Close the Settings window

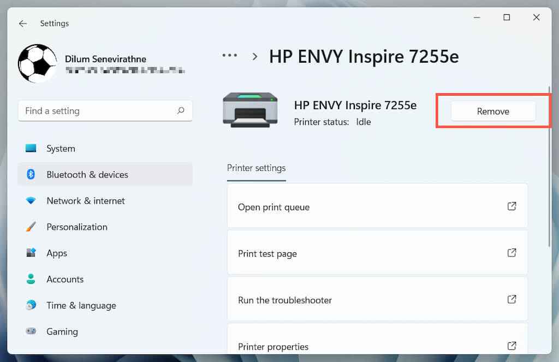(x=536, y=17)
